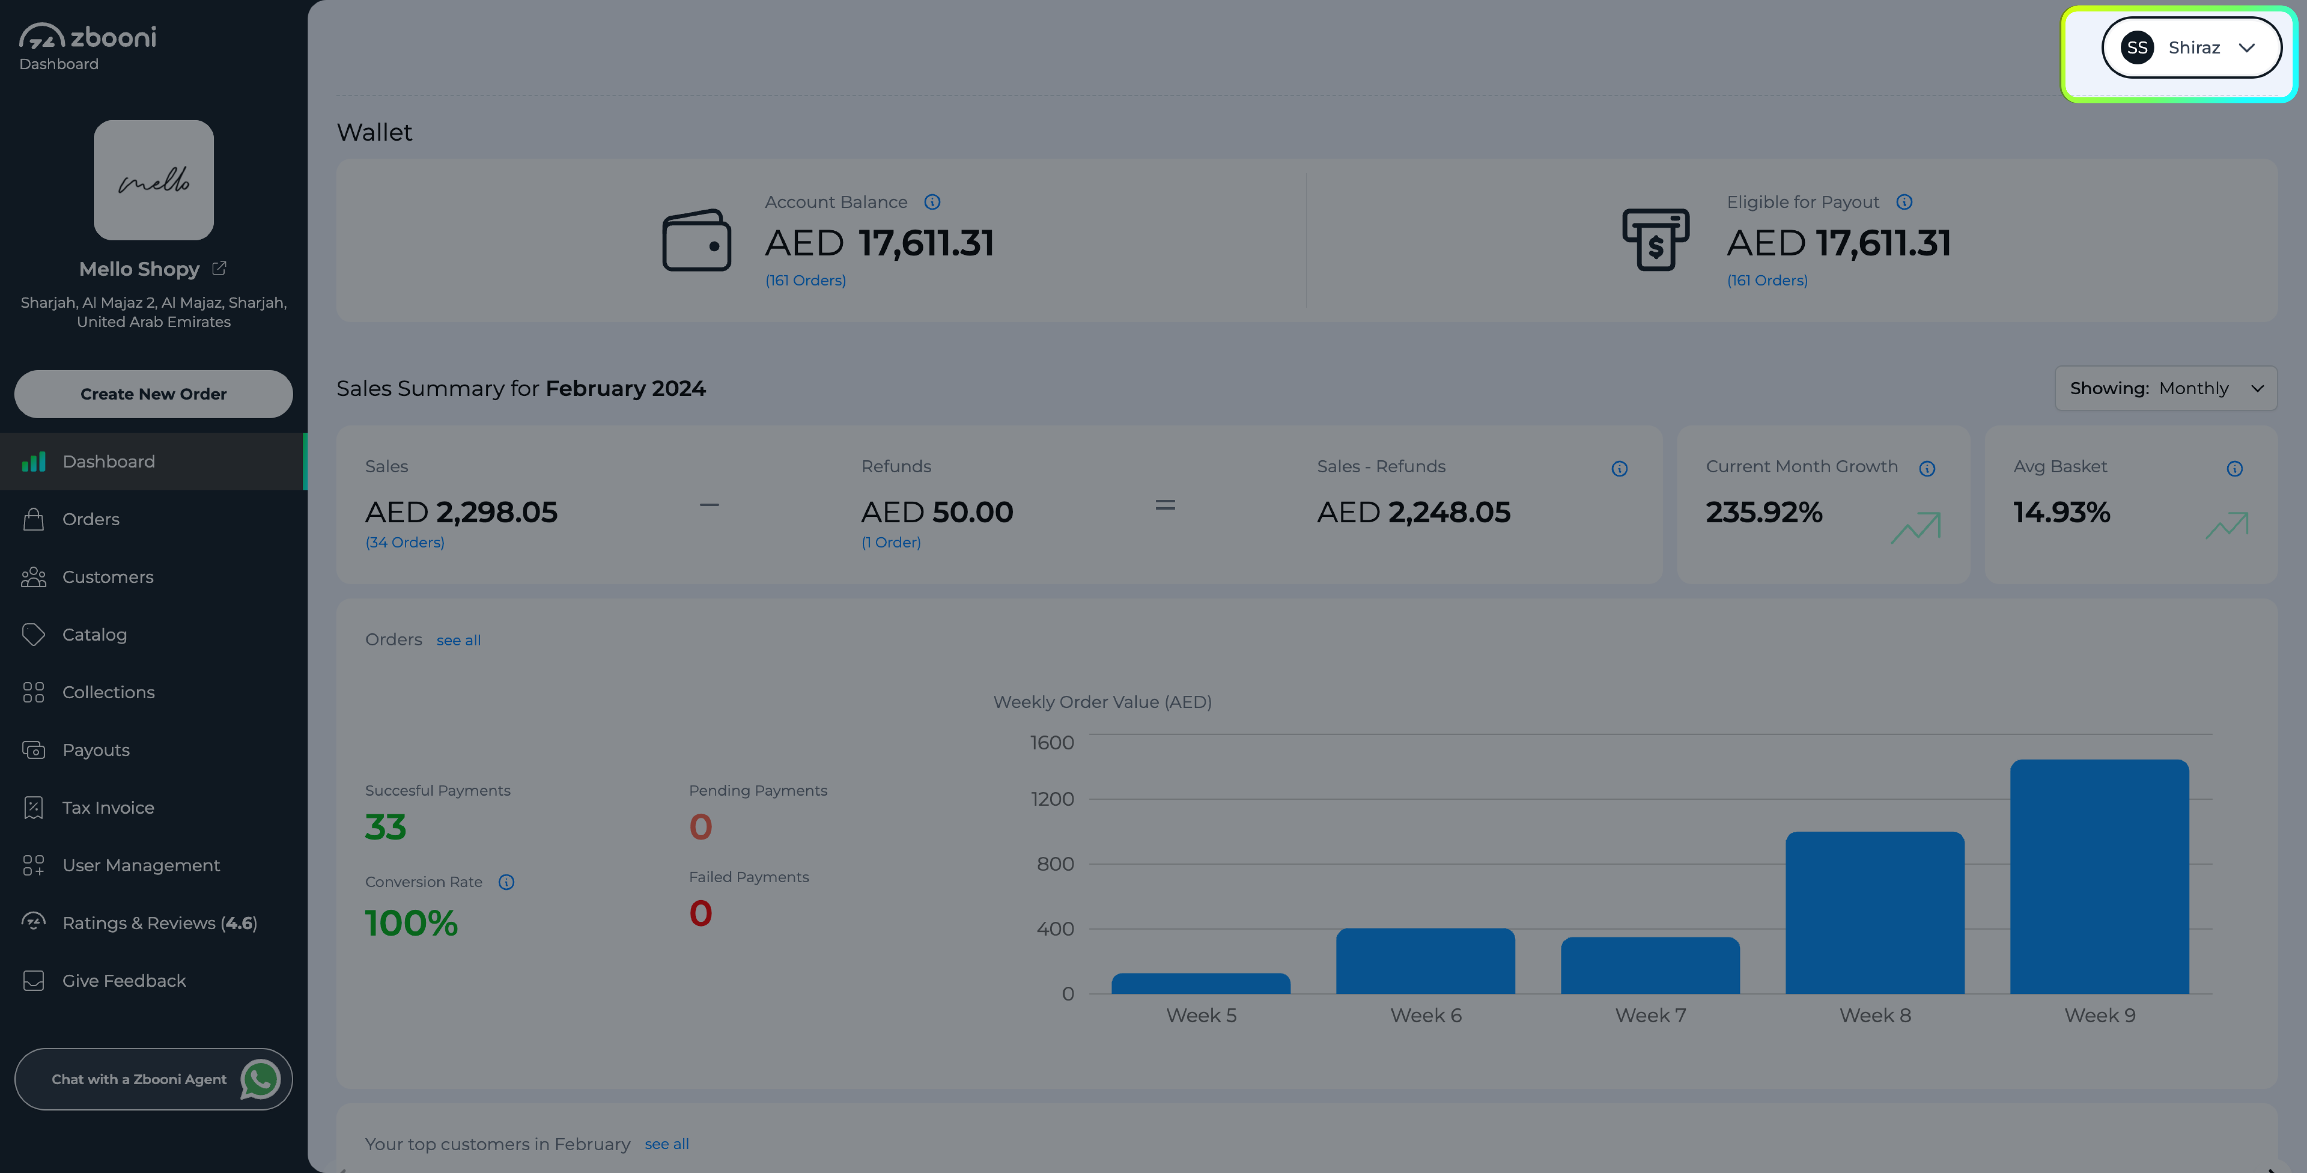
Task: Click the Collections grid icon
Action: [x=33, y=692]
